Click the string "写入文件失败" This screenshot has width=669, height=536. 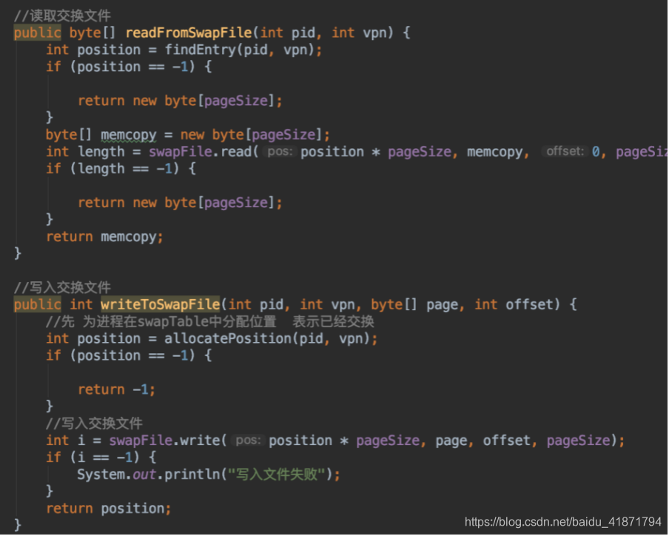coord(277,475)
